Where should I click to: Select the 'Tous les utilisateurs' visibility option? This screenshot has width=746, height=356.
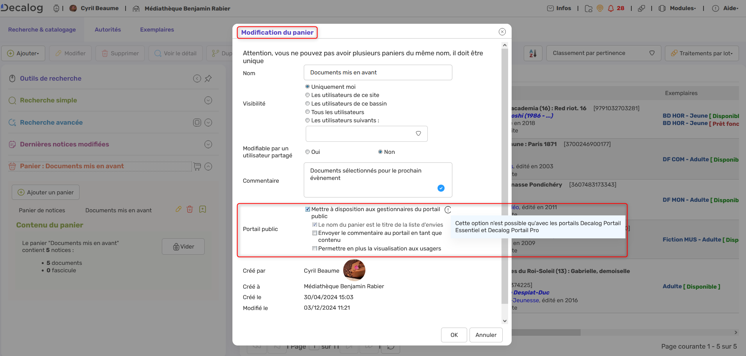coord(307,112)
